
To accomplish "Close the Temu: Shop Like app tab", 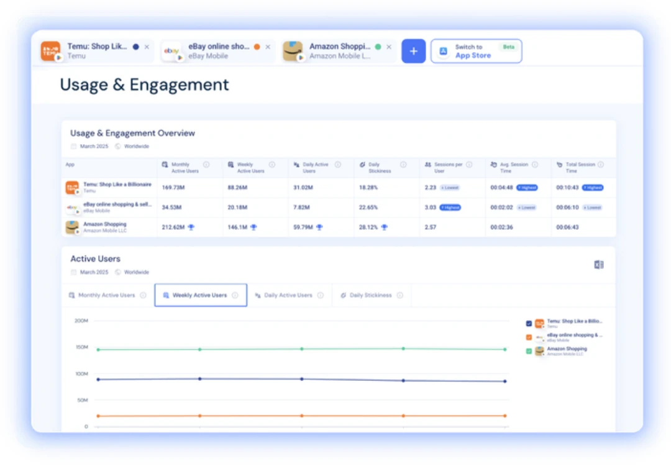I will tap(147, 47).
